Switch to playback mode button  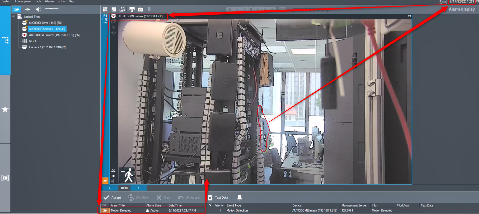click(x=27, y=9)
